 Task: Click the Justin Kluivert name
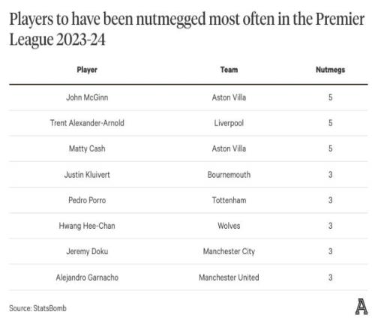[87, 175]
